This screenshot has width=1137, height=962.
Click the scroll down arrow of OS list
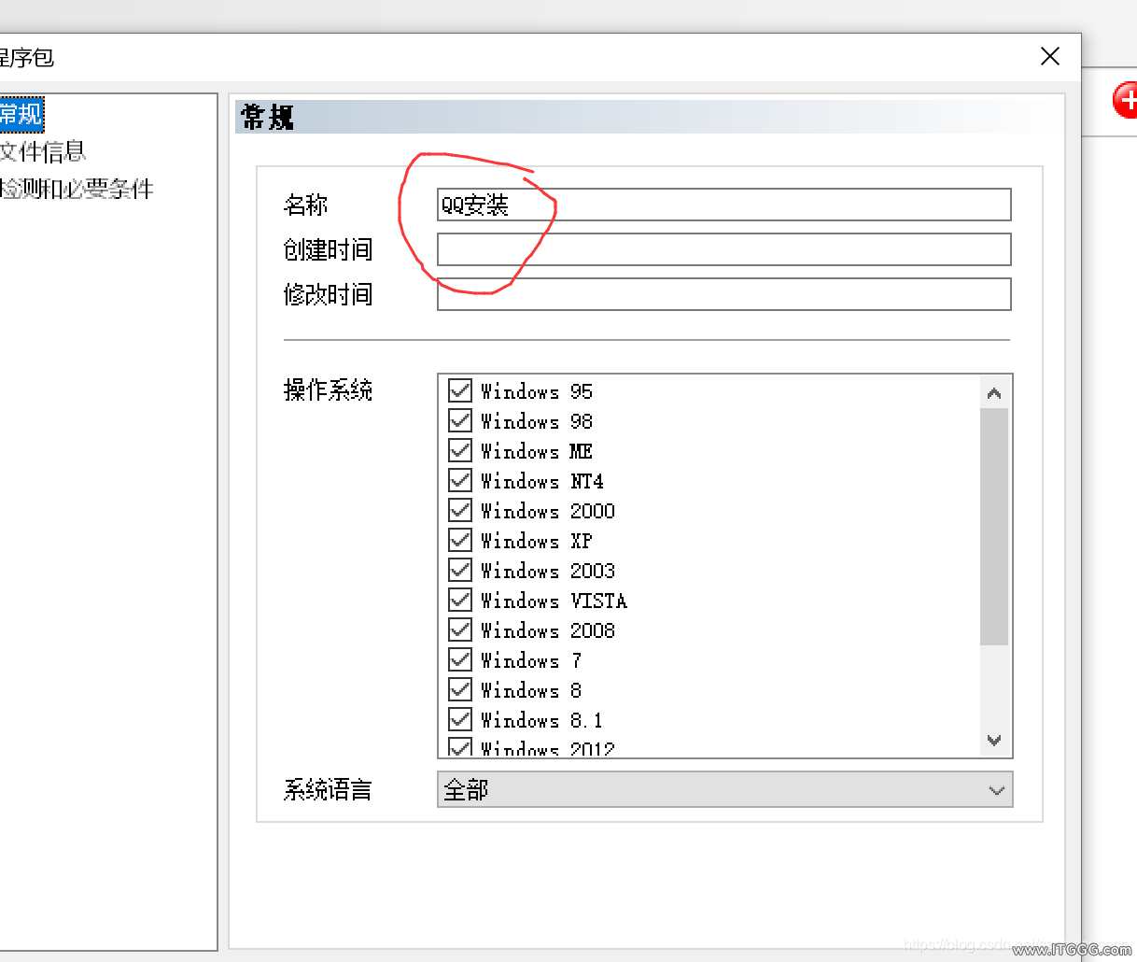point(994,741)
